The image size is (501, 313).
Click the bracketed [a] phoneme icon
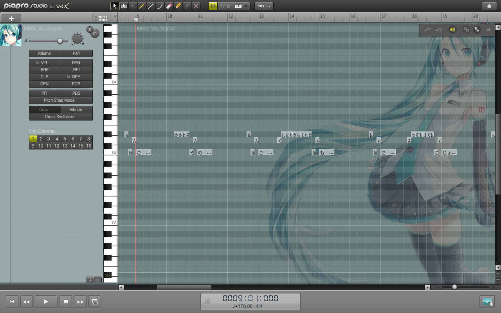click(x=488, y=29)
